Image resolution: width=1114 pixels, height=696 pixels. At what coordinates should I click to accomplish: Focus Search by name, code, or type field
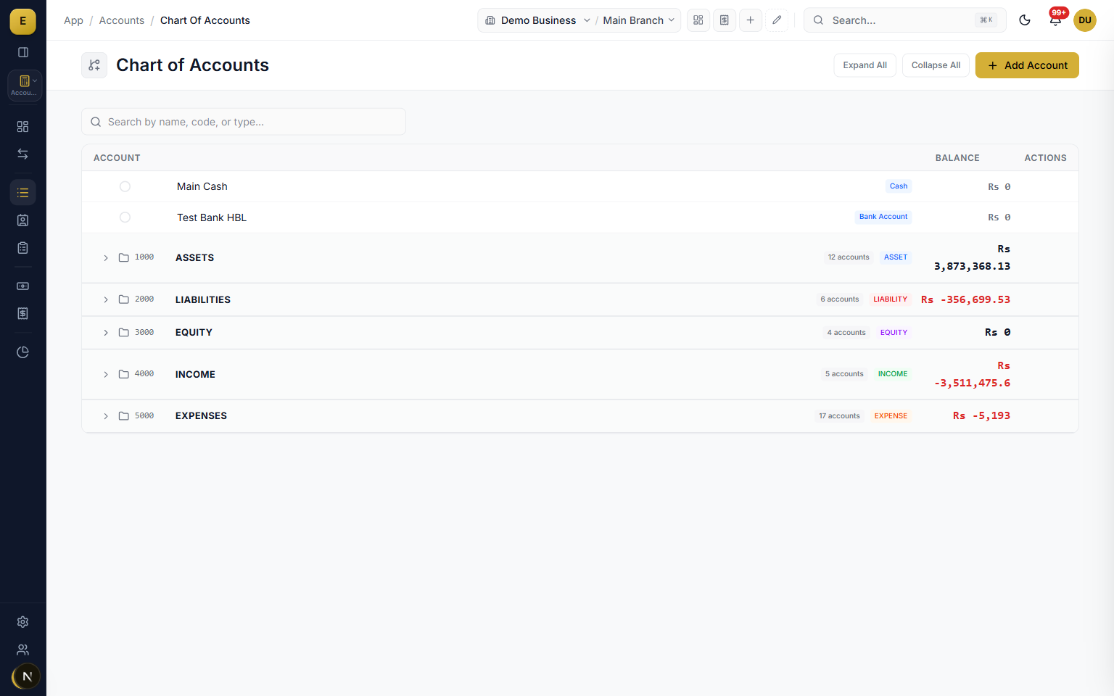[244, 122]
